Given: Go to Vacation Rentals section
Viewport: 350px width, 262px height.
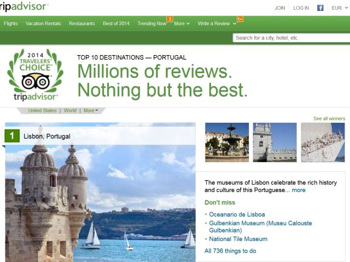Looking at the screenshot, I should (x=43, y=23).
